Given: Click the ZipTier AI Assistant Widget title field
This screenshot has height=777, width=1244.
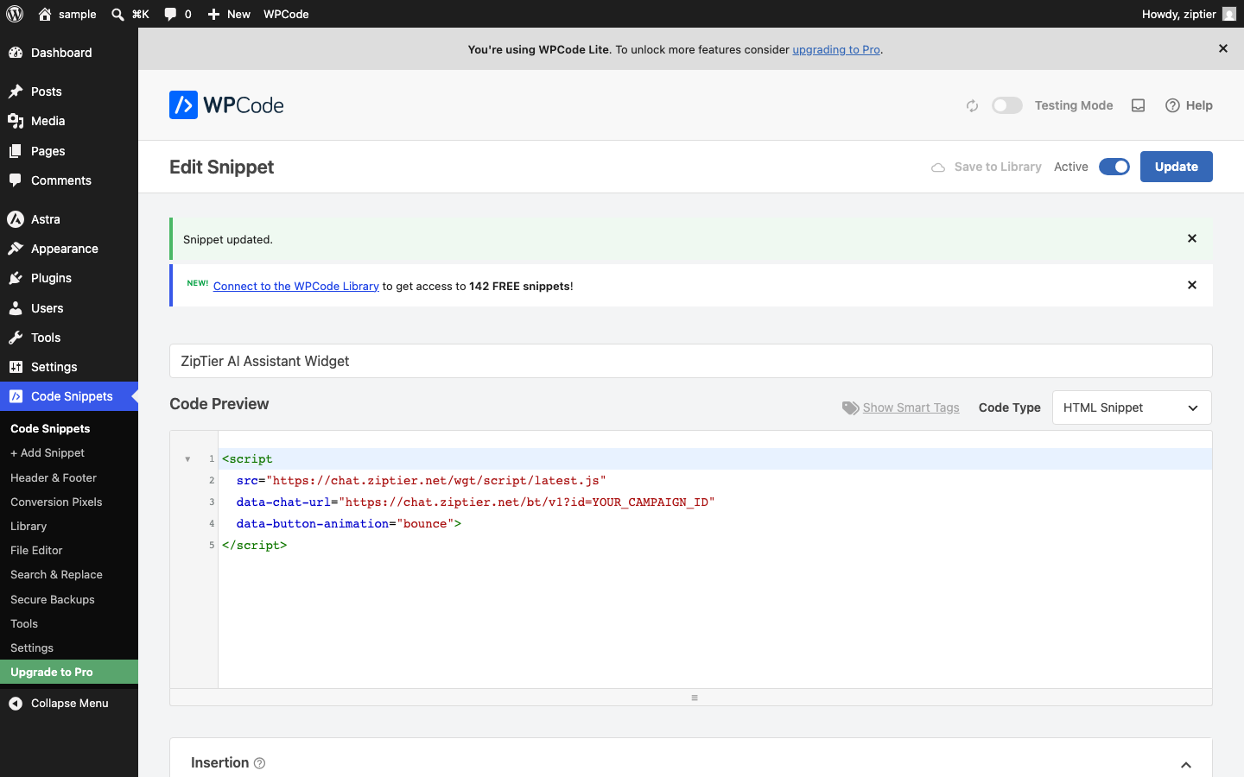Looking at the screenshot, I should [691, 361].
